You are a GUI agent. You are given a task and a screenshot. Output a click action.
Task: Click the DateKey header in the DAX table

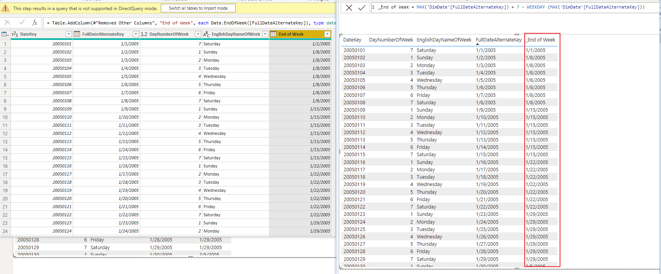[352, 40]
